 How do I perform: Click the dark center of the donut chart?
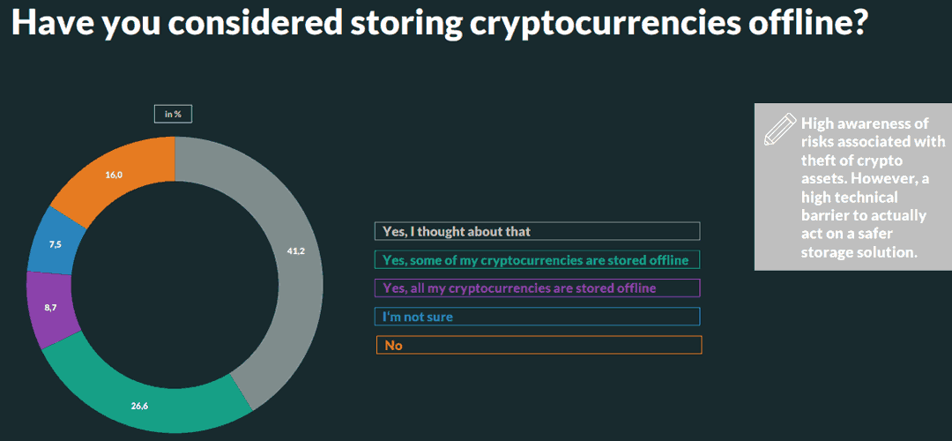pyautogui.click(x=175, y=284)
